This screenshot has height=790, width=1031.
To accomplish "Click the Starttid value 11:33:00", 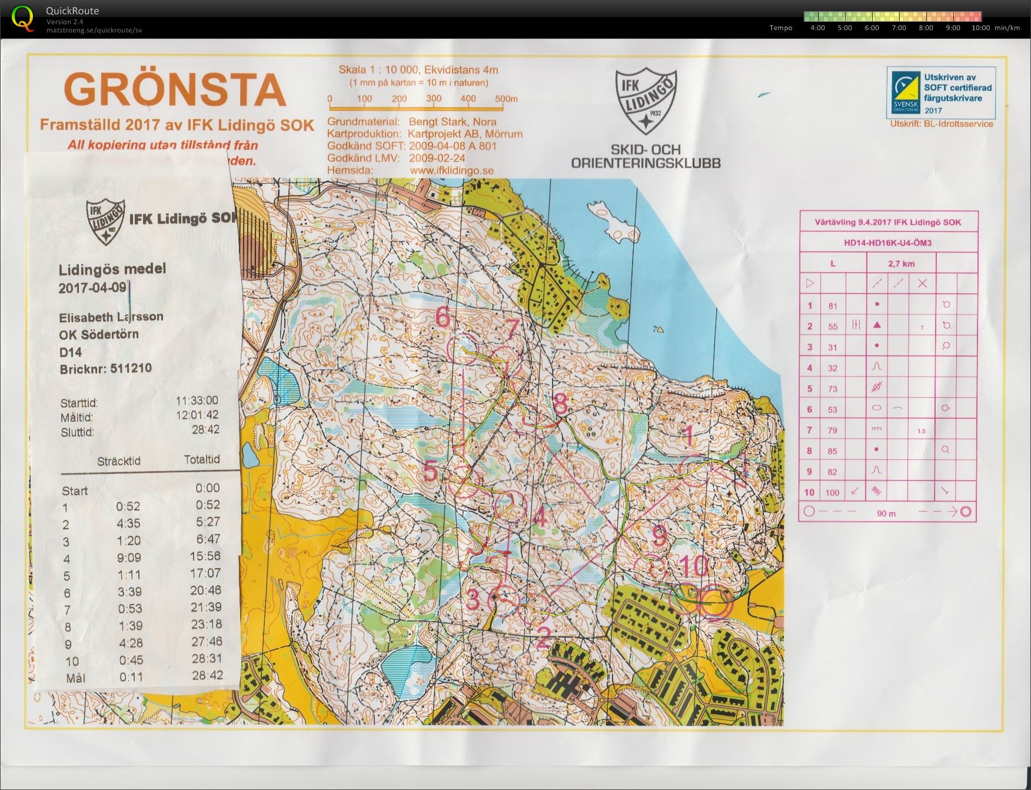I will tap(197, 401).
